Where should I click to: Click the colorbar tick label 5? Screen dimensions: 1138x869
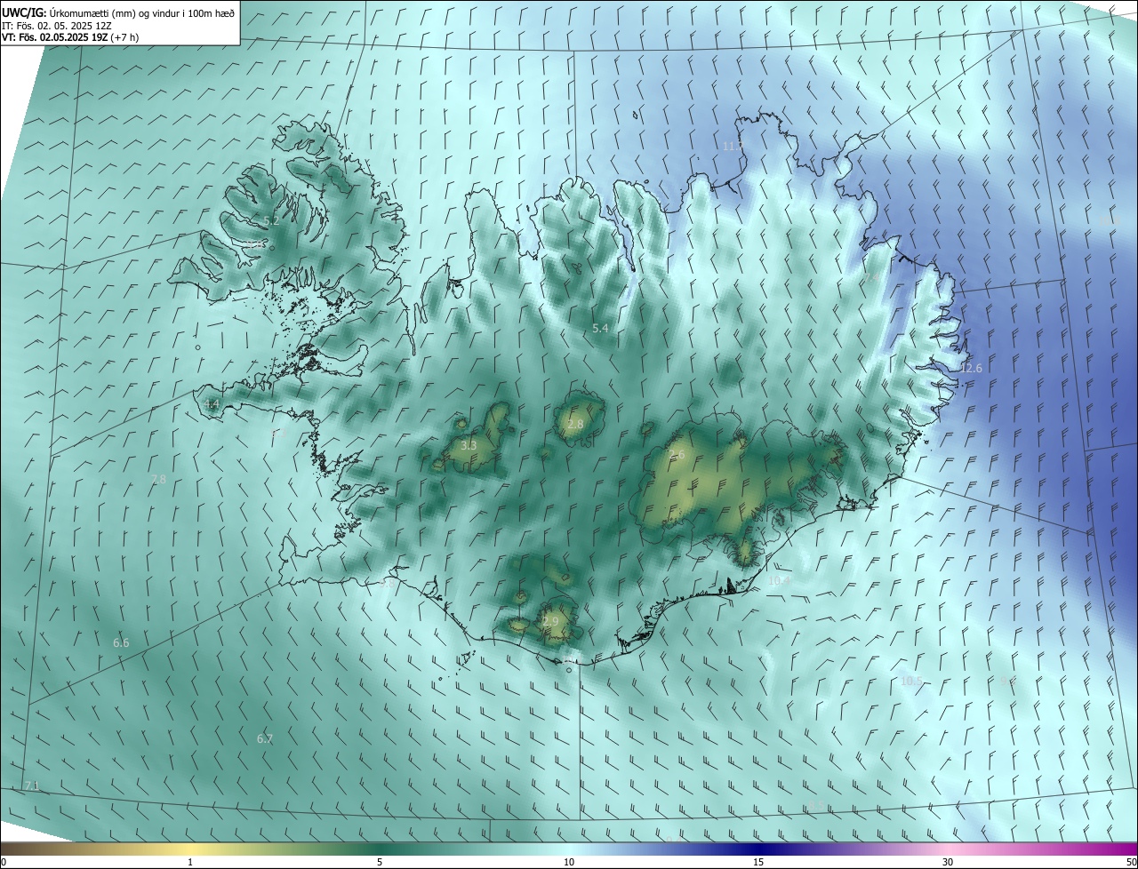pos(380,862)
